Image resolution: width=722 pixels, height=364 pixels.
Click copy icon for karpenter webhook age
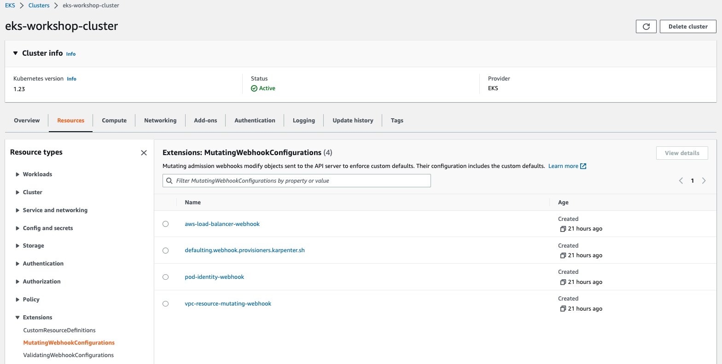pyautogui.click(x=562, y=255)
